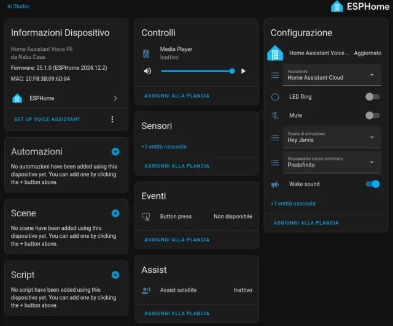Click Inattivo status in Assist card
This screenshot has width=393, height=326.
click(243, 290)
